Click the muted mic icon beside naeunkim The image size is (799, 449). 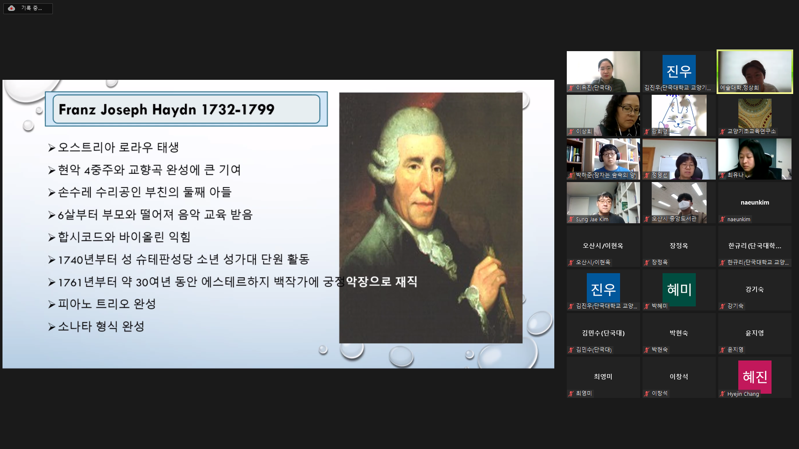(722, 219)
